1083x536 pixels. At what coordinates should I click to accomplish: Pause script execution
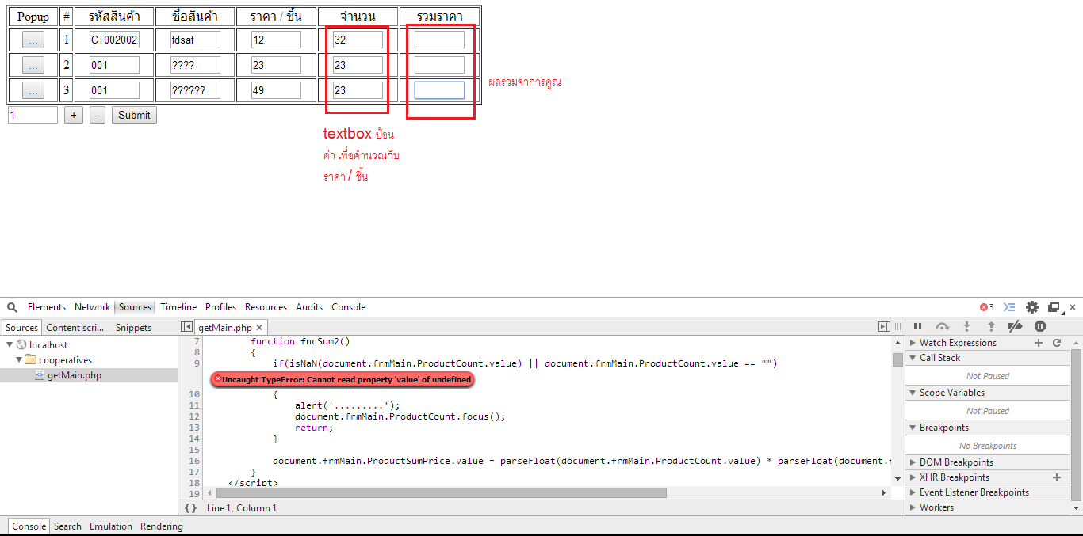pyautogui.click(x=917, y=326)
